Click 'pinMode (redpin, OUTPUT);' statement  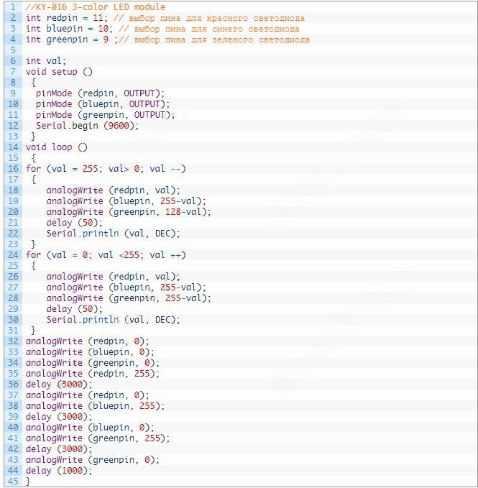point(100,93)
